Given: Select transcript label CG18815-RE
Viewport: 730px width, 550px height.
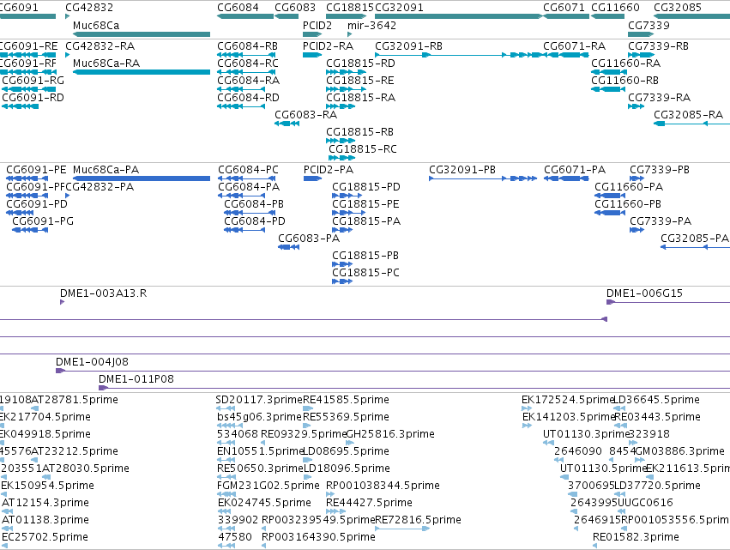Looking at the screenshot, I should [360, 81].
